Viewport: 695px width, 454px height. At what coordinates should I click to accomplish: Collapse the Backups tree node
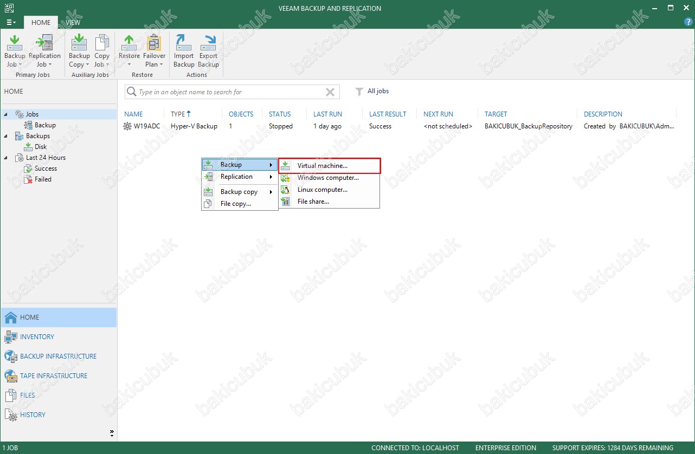coord(7,136)
